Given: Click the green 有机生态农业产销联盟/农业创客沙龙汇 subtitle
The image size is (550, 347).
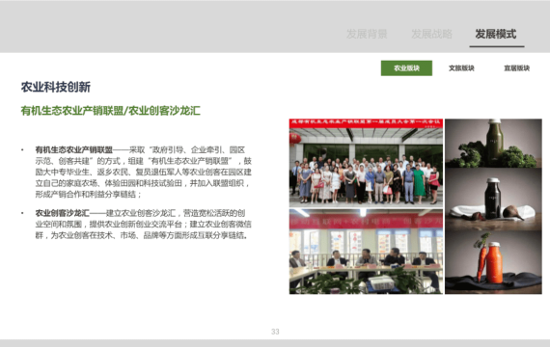Looking at the screenshot, I should [111, 111].
